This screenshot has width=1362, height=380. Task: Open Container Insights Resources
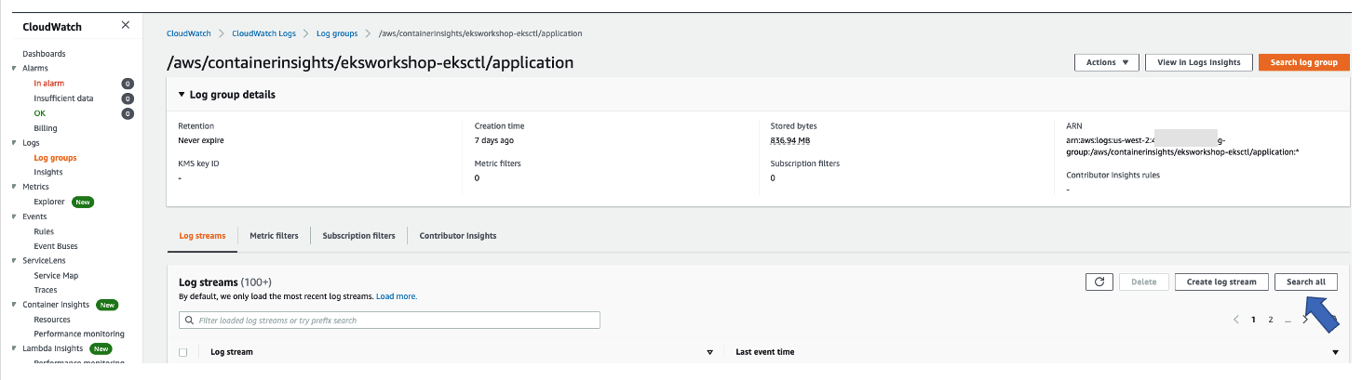[52, 320]
